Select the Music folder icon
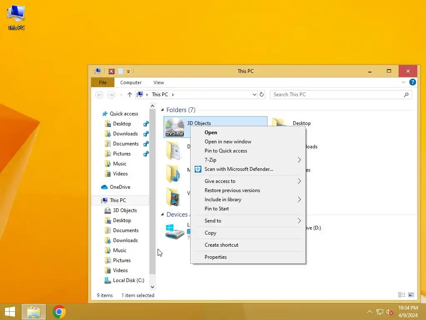Image resolution: width=426 pixels, height=320 pixels. [x=173, y=174]
